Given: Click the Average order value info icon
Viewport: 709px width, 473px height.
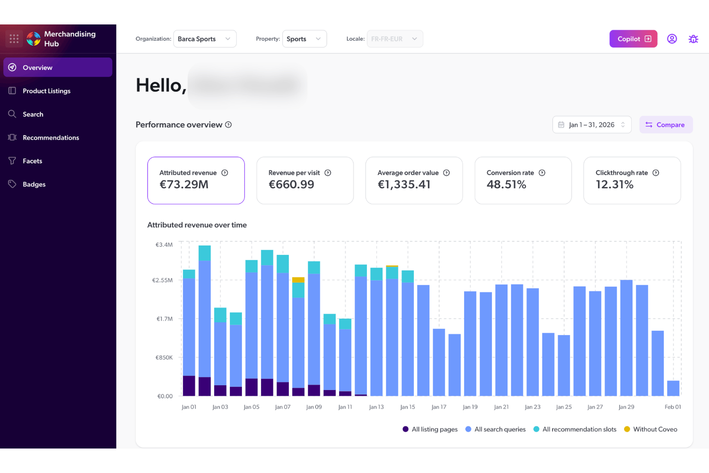Looking at the screenshot, I should click(446, 173).
